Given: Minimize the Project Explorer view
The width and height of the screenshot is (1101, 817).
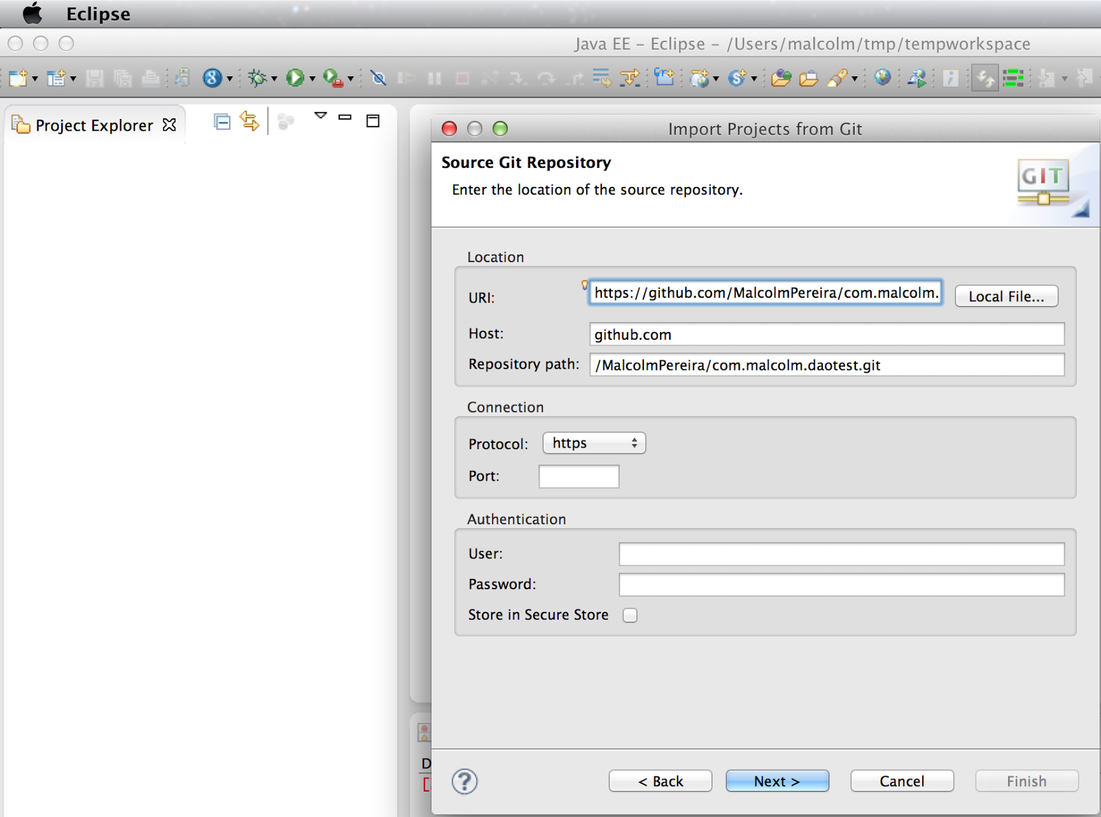Looking at the screenshot, I should [x=345, y=118].
